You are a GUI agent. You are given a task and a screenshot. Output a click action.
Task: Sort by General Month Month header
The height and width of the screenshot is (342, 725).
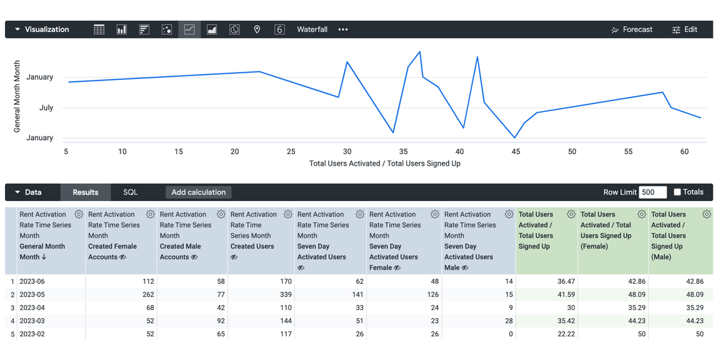pyautogui.click(x=42, y=251)
